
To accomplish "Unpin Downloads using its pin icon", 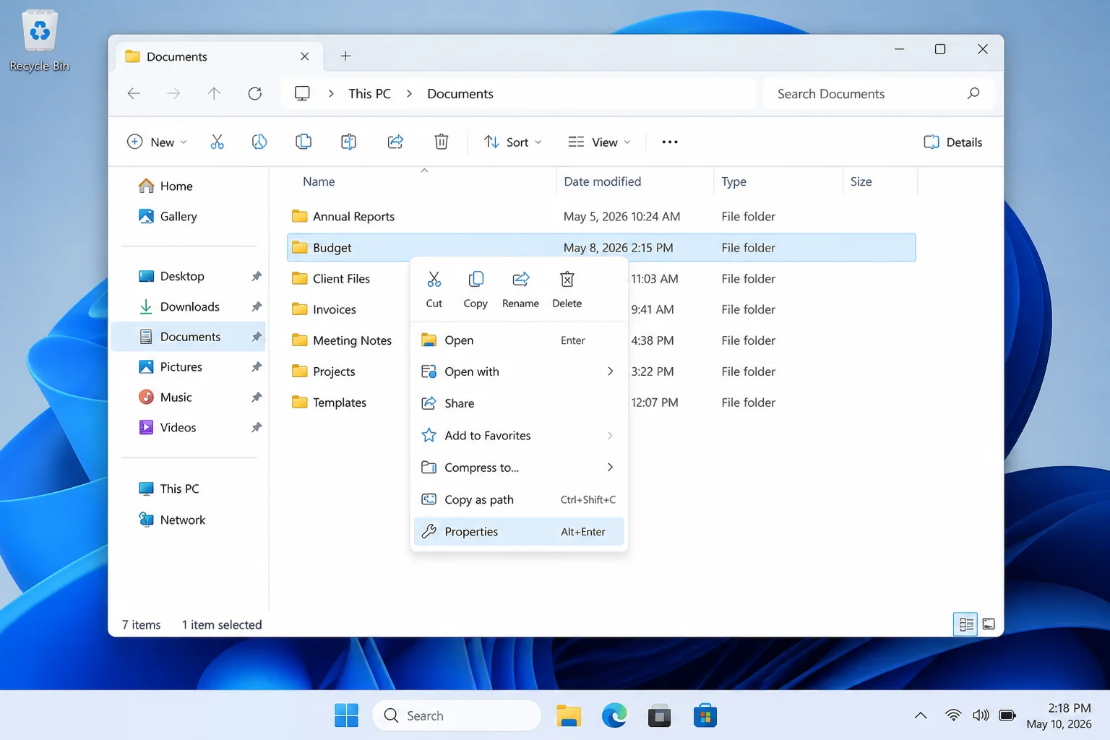I will coord(256,306).
